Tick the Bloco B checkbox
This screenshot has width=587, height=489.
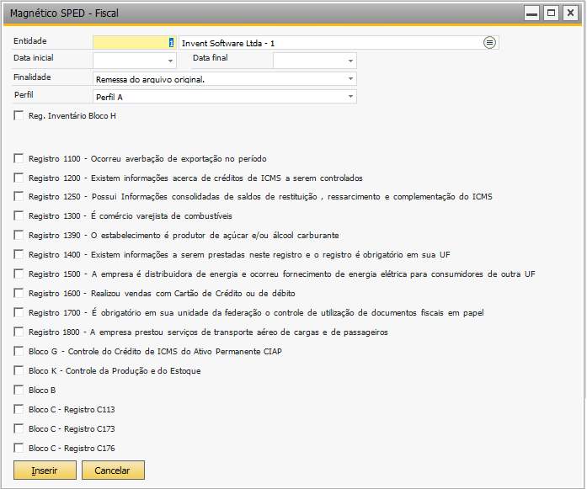[x=19, y=391]
